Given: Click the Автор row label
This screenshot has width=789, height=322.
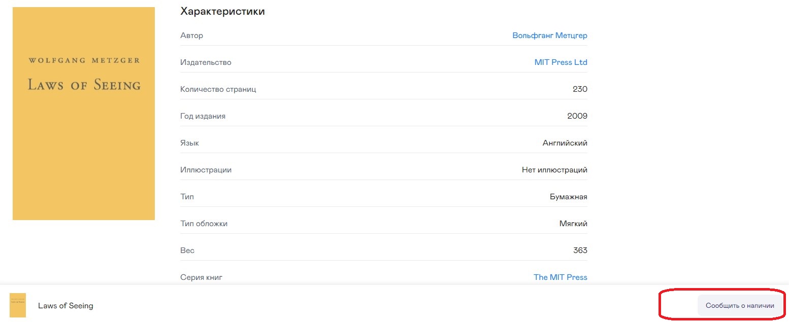Looking at the screenshot, I should point(191,35).
